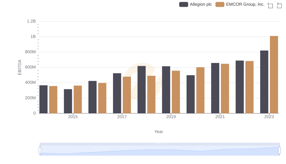Click the Allegion plc bar for 2020
This screenshot has height=164, width=286.
[191, 94]
